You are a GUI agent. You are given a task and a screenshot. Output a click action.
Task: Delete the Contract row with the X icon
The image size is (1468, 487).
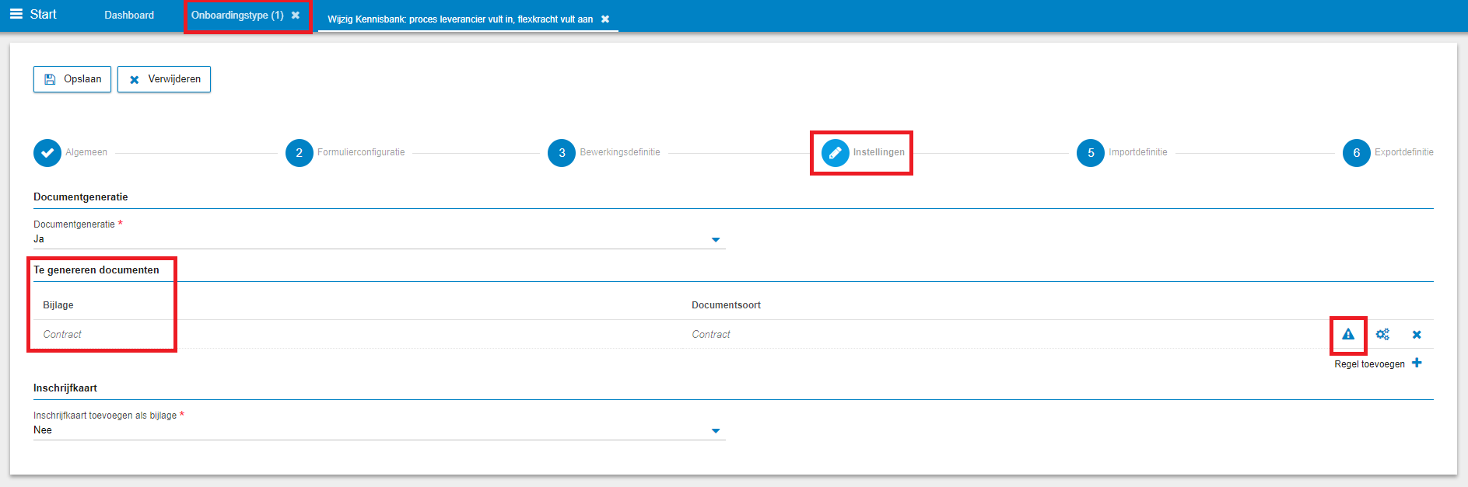coord(1416,335)
